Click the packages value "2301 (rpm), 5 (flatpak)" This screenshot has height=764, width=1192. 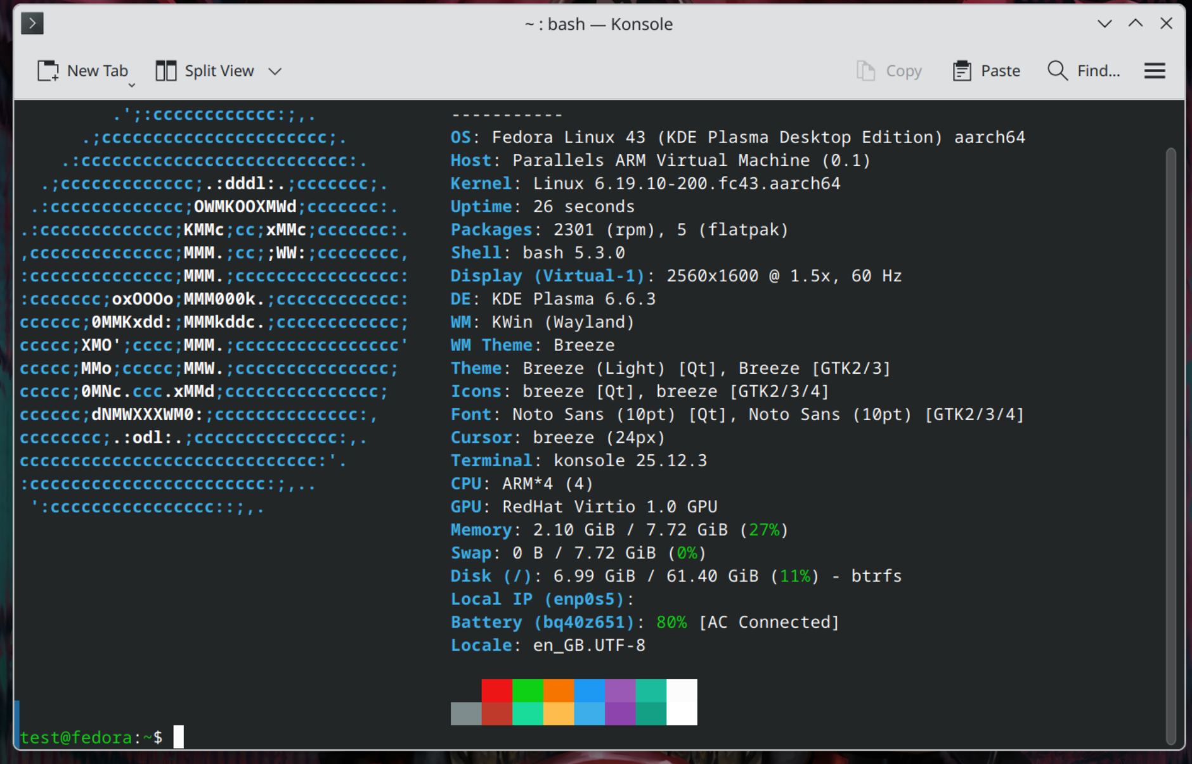pos(671,230)
